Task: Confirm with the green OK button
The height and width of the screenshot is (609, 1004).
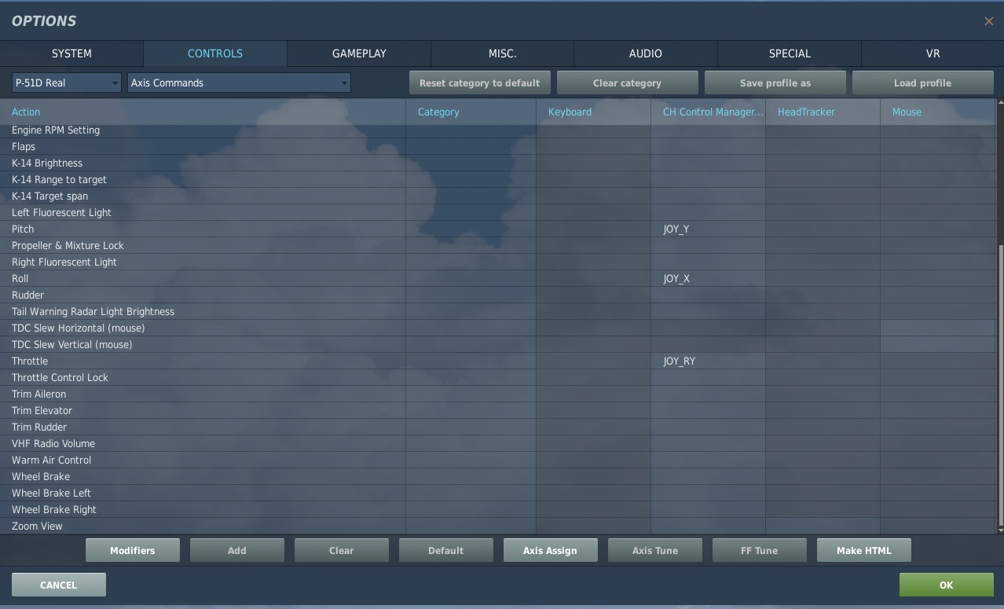Action: pos(946,585)
